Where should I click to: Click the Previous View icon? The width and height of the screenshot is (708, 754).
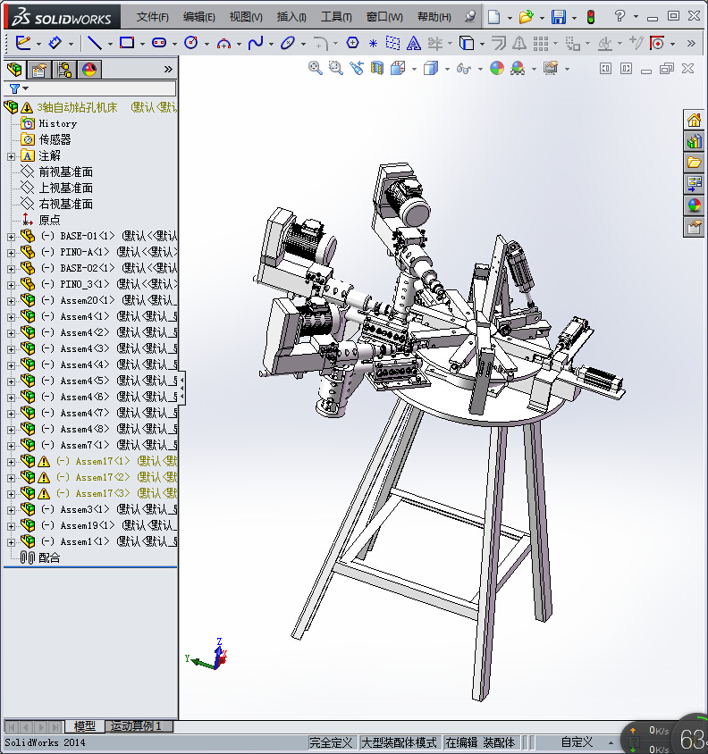click(x=357, y=68)
